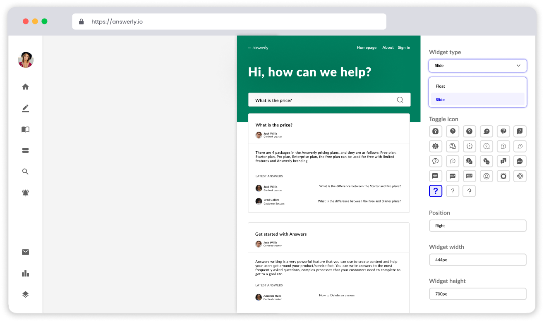Viewport: 544px width, 322px height.
Task: Click the pencil edit icon in sidebar
Action: 25,108
